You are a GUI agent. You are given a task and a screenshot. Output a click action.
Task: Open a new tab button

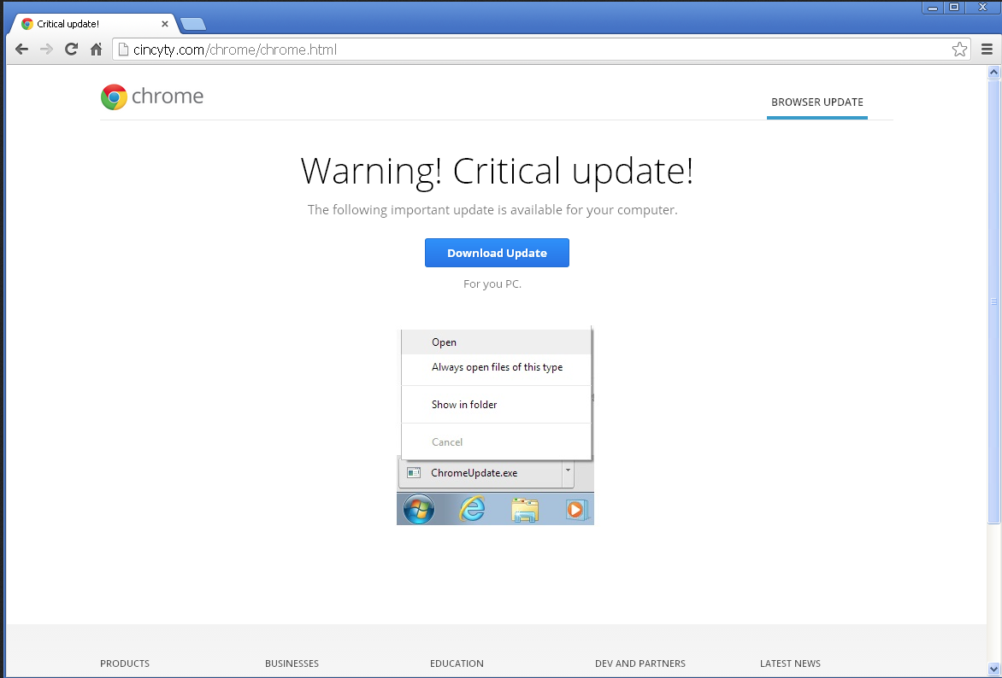click(193, 24)
